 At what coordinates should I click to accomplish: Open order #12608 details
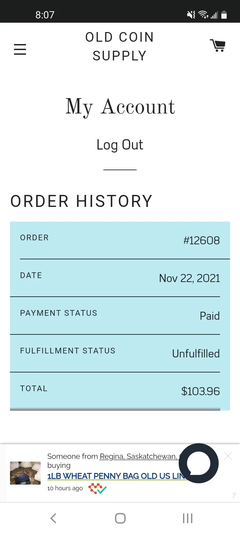201,240
